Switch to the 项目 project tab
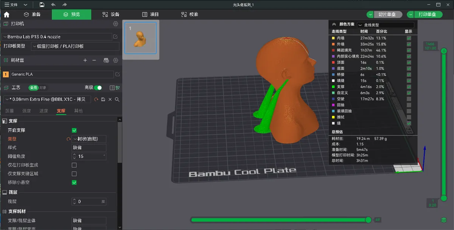Image resolution: width=454 pixels, height=230 pixels. (x=151, y=14)
